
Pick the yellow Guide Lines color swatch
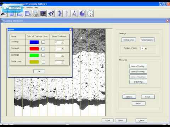(34, 62)
